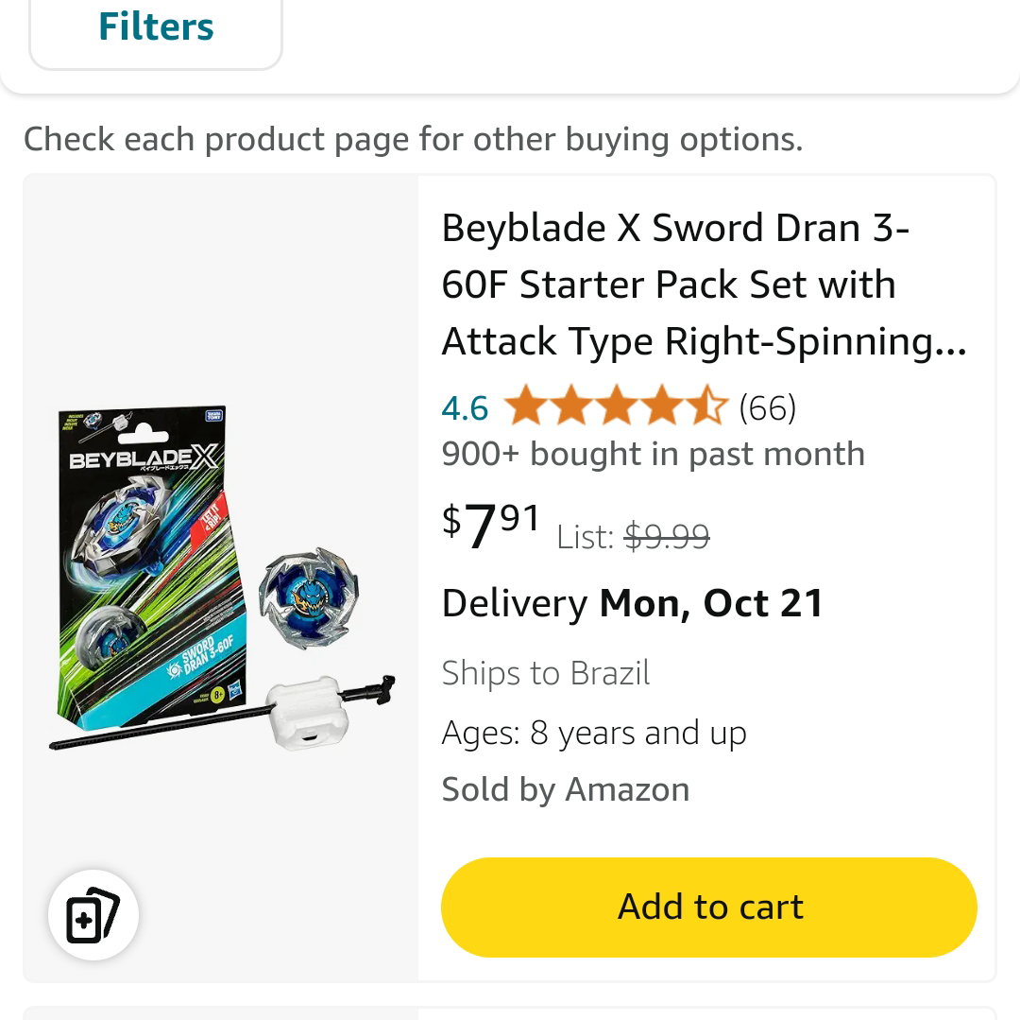Tap the Sold by Amazon text
Screen dimensions: 1020x1020
point(565,789)
